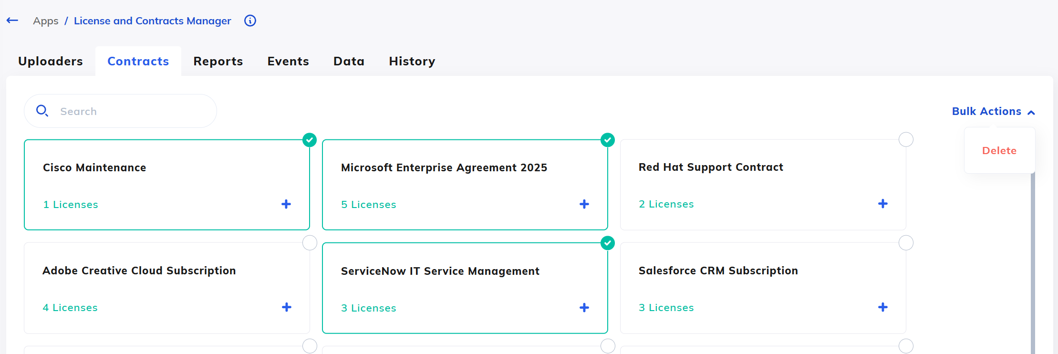Click the vertical scrollbar of the contracts list
Image resolution: width=1058 pixels, height=354 pixels.
click(x=1033, y=263)
